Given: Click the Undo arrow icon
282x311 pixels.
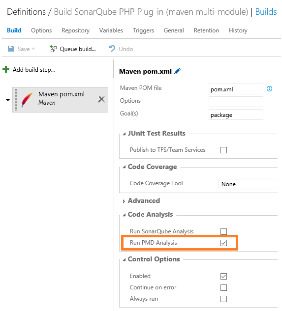Looking at the screenshot, I should (x=112, y=49).
